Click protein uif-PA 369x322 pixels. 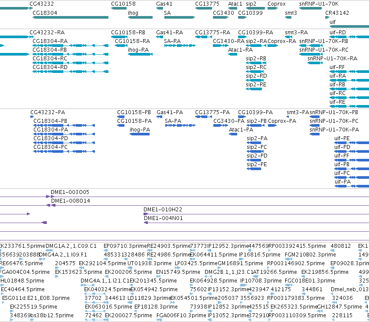point(352,186)
